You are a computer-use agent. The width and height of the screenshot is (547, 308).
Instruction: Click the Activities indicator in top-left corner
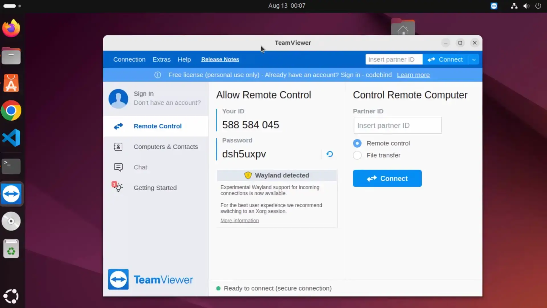12,6
